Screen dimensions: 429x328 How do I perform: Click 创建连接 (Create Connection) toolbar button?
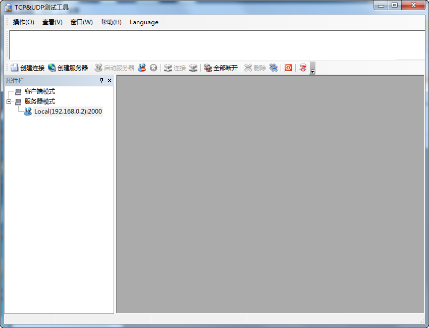tap(27, 68)
